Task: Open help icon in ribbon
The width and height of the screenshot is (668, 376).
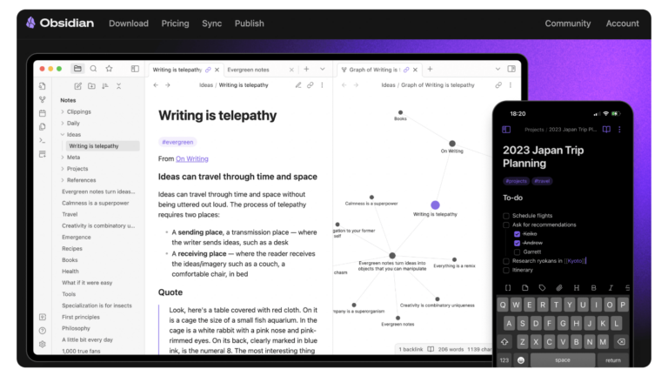Action: click(42, 331)
